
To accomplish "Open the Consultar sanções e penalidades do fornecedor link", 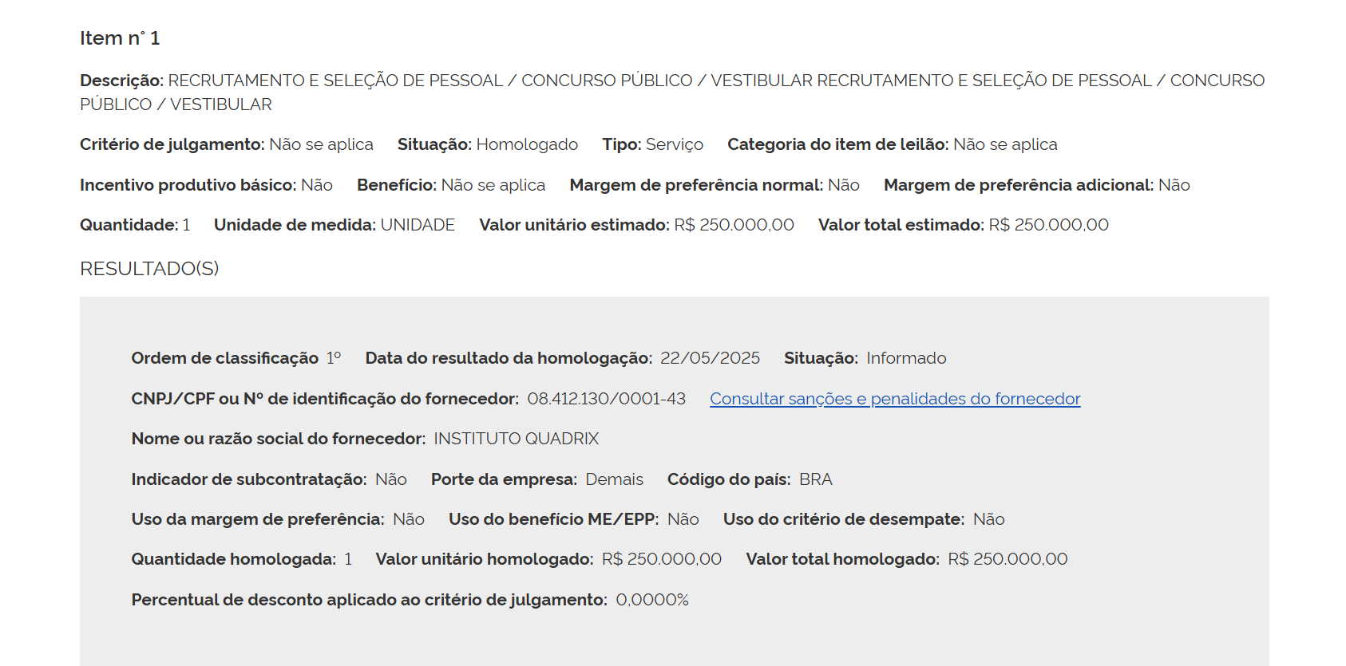I will pyautogui.click(x=895, y=399).
